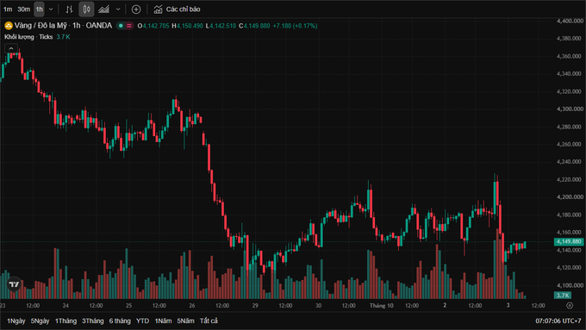Select the 30m timeframe

coord(23,9)
